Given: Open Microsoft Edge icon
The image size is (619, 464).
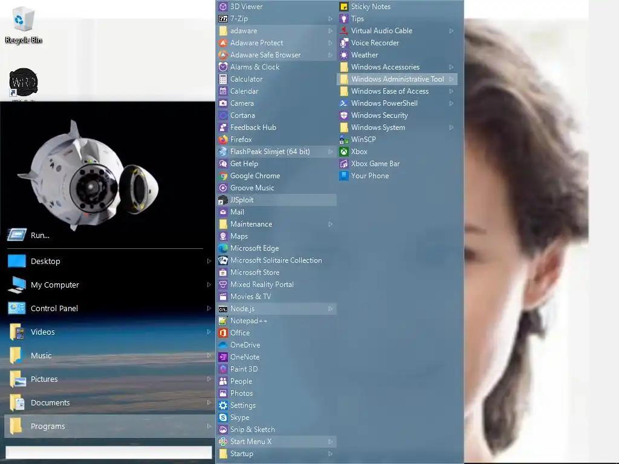Looking at the screenshot, I should (x=223, y=248).
